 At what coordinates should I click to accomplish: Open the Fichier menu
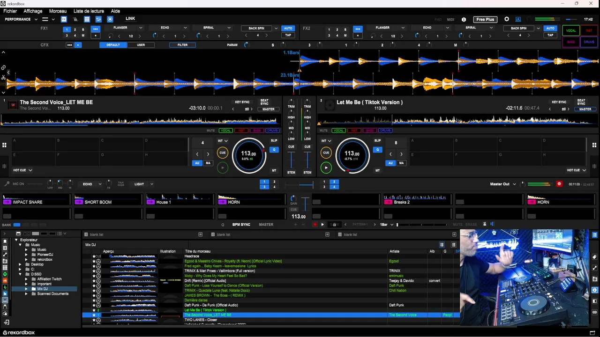click(10, 11)
